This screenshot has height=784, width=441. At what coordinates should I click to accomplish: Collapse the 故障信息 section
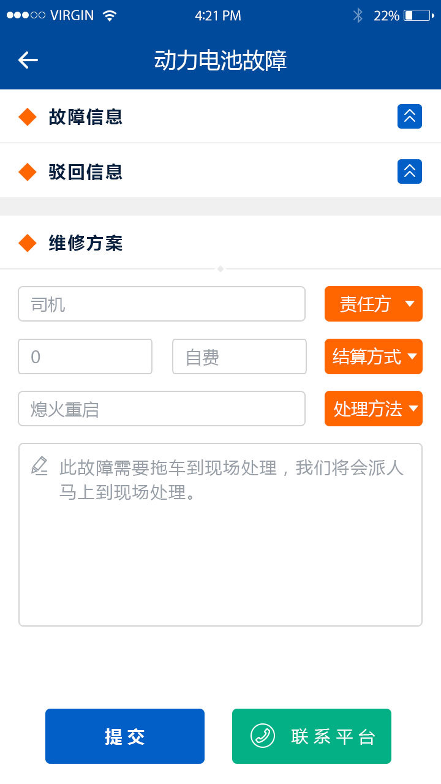(x=409, y=116)
